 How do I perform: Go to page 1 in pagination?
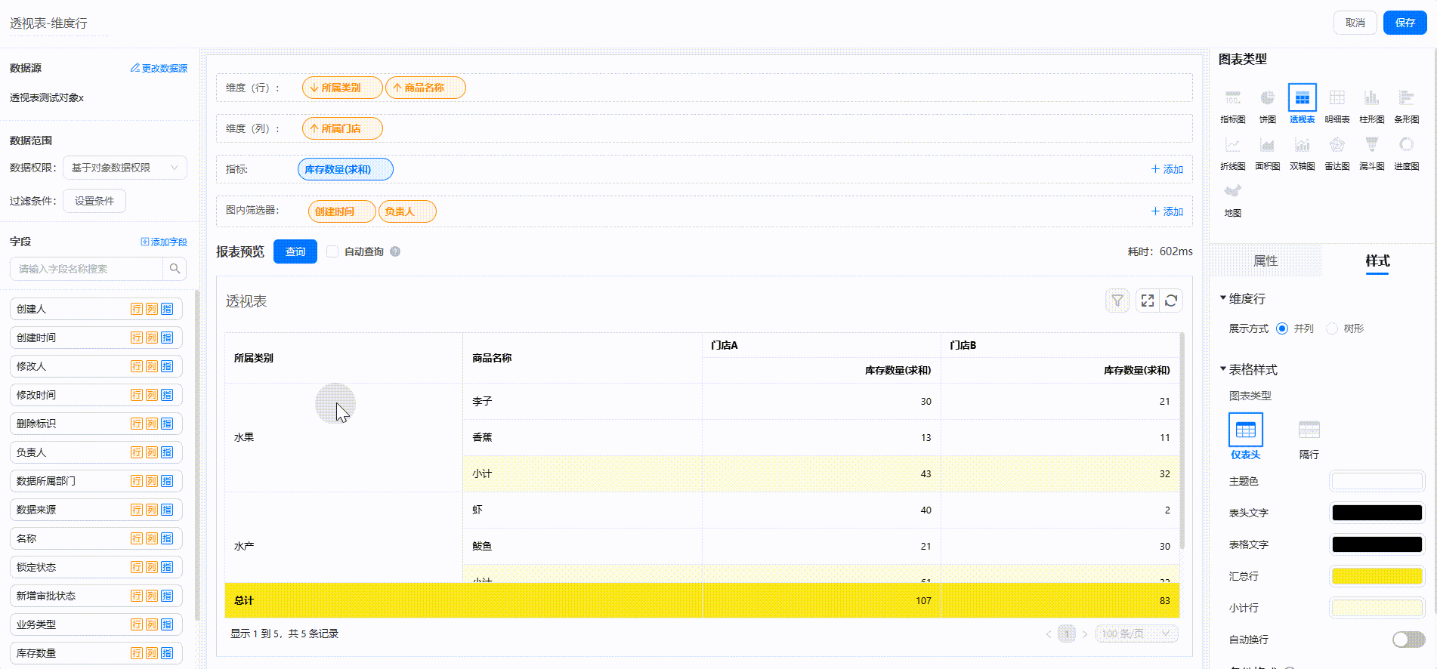point(1066,634)
